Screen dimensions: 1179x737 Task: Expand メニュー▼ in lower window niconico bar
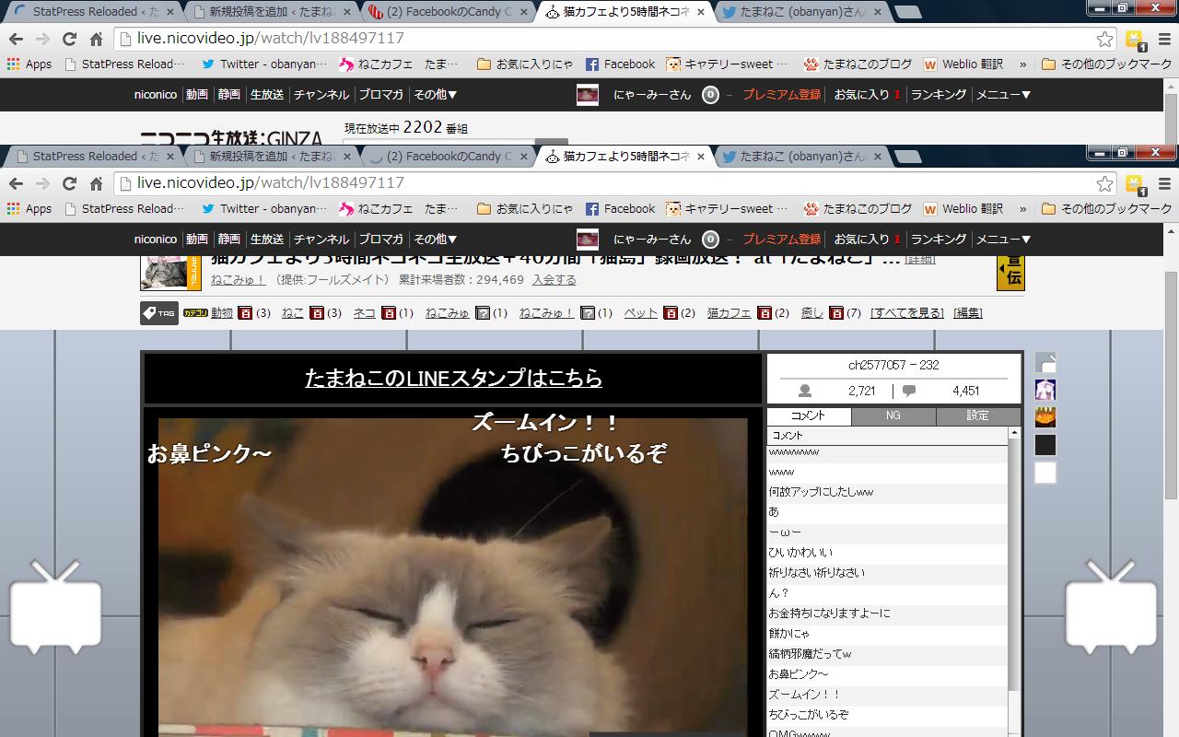[x=1003, y=240]
